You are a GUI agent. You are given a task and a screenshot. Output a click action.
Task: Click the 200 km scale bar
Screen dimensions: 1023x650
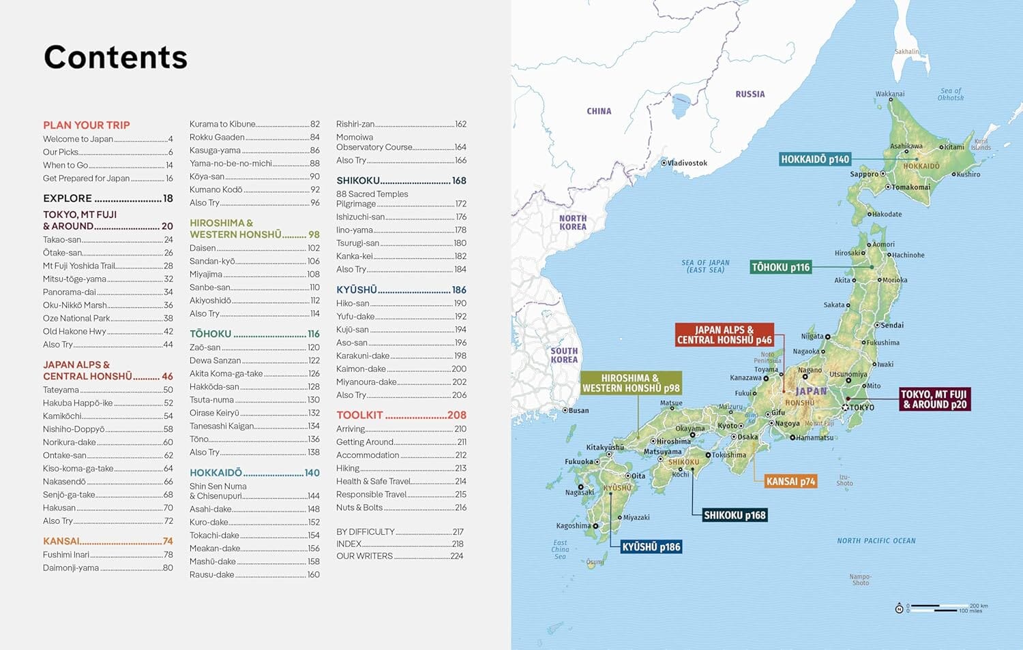939,606
